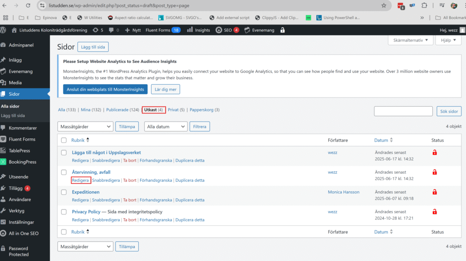Image resolution: width=466 pixels, height=261 pixels.
Task: Reload the page with the refresh icon
Action: point(28,5)
